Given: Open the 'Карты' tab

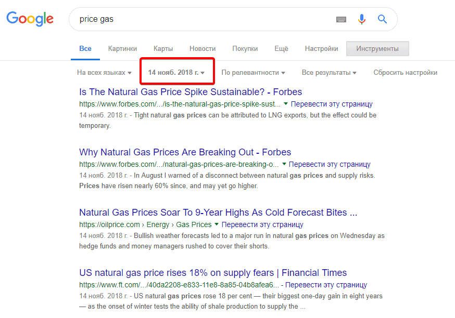Looking at the screenshot, I should 163,48.
